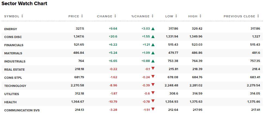Open the MATERIALS sector symbol
This screenshot has width=264, height=116.
[13, 53]
